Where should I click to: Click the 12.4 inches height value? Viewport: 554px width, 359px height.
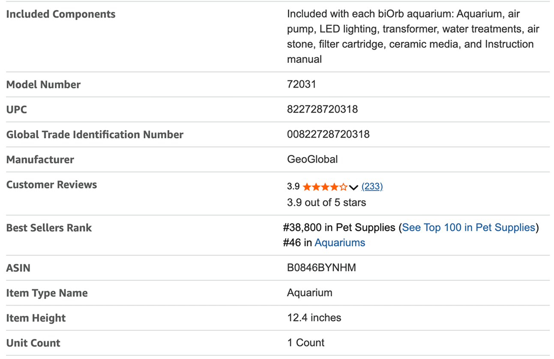[314, 318]
